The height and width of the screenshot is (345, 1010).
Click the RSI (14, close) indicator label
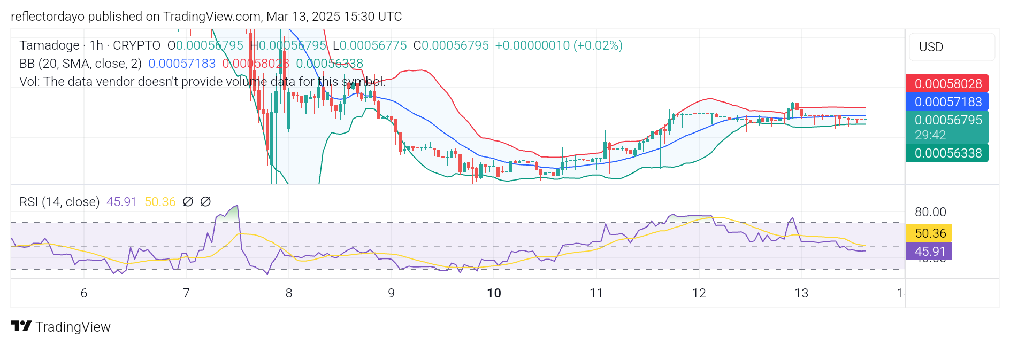coord(59,202)
